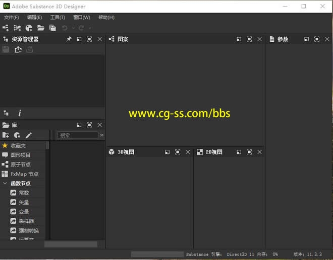
Task: Click the new MDL graph toolbar icon
Action: pyautogui.click(x=18, y=28)
